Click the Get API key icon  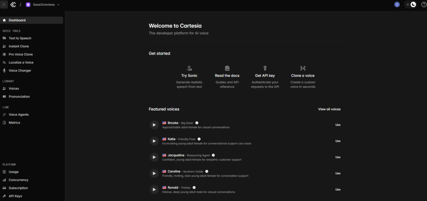[265, 68]
